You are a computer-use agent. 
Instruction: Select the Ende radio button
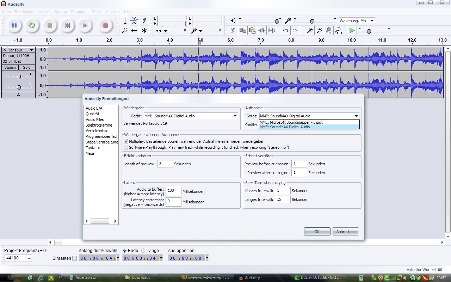pos(125,251)
